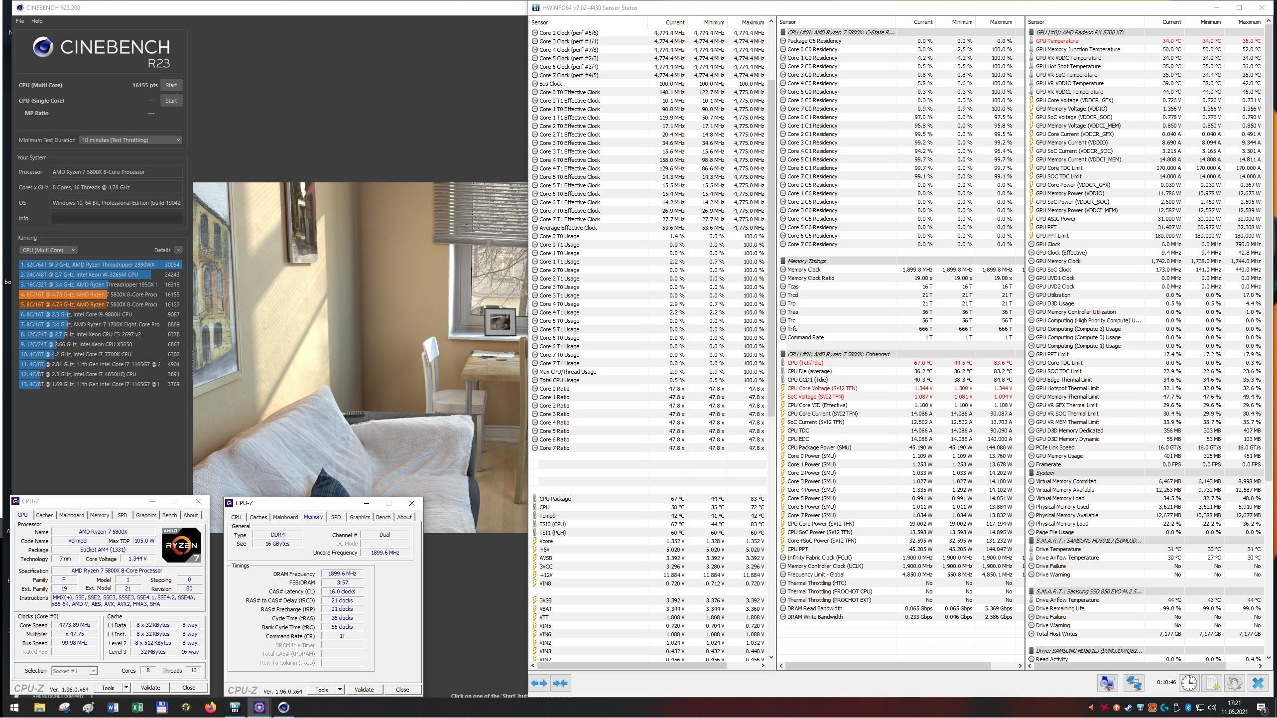1277x718 pixels.
Task: Launch Snipping Tool from taskbar
Action: click(64, 708)
